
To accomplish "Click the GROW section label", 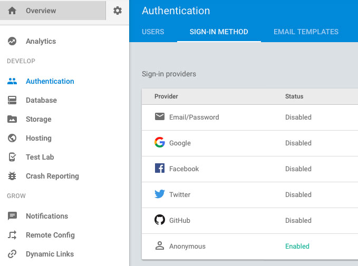I will pyautogui.click(x=16, y=196).
